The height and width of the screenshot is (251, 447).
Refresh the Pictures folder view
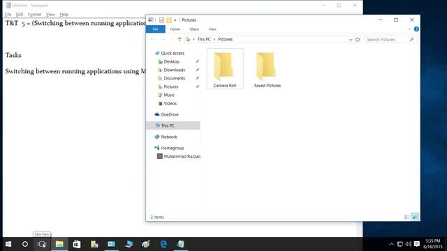pos(358,40)
